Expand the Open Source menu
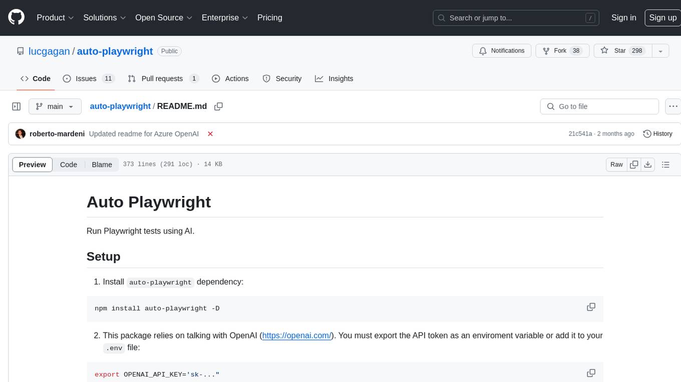This screenshot has height=382, width=681. point(164,17)
